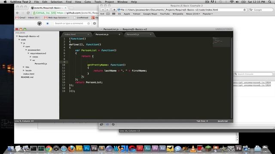The width and height of the screenshot is (275, 154).
Task: Collapse the vo folder
Action: click(x=31, y=60)
